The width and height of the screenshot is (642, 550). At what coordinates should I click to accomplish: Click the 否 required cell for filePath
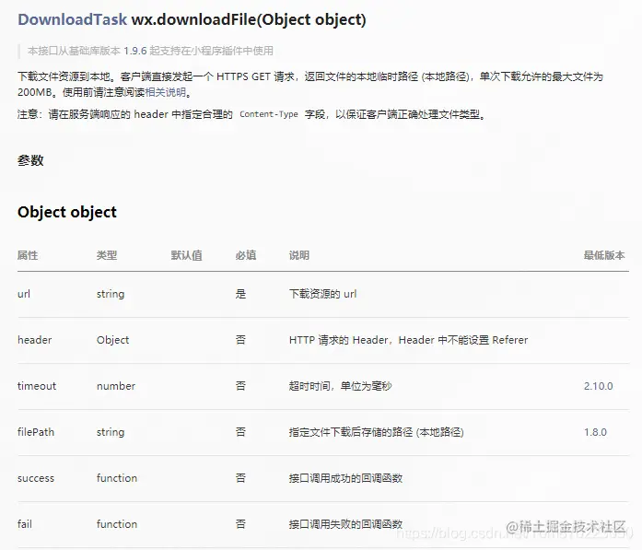pyautogui.click(x=240, y=432)
